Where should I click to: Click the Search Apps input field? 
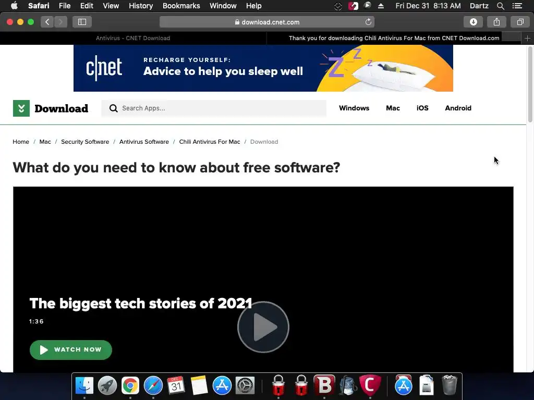click(213, 108)
